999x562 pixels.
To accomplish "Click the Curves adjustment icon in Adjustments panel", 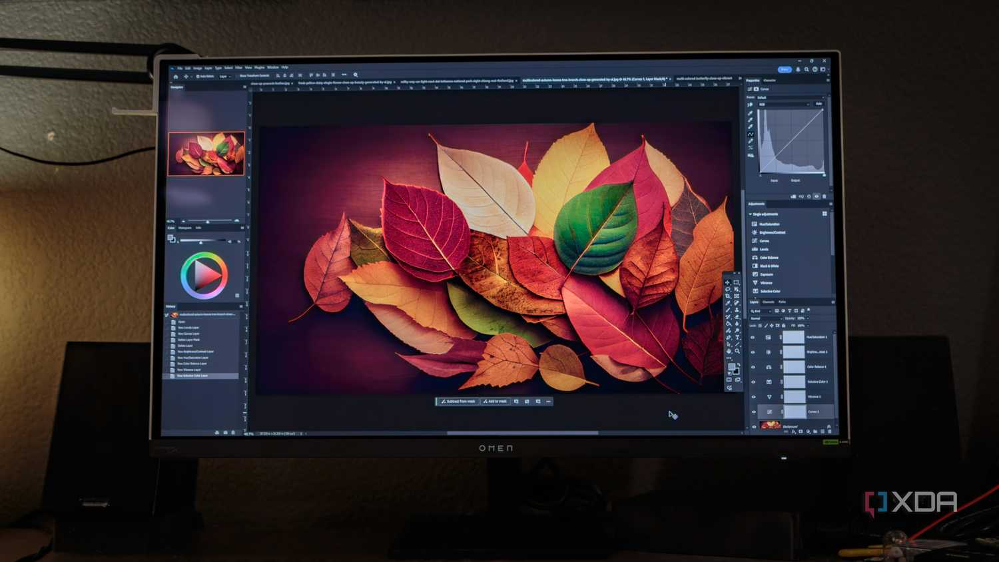I will coord(755,240).
